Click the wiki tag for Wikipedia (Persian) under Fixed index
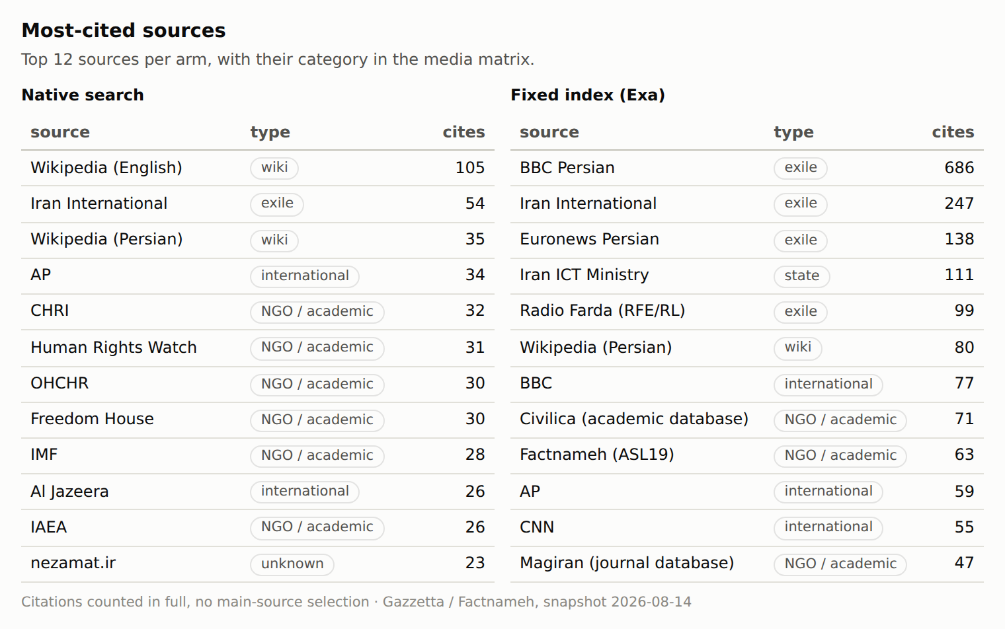 [798, 348]
